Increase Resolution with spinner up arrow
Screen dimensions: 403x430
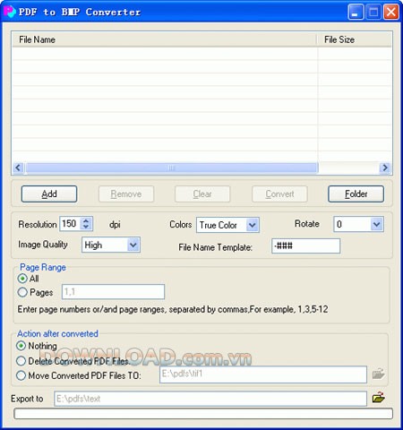[x=86, y=221]
